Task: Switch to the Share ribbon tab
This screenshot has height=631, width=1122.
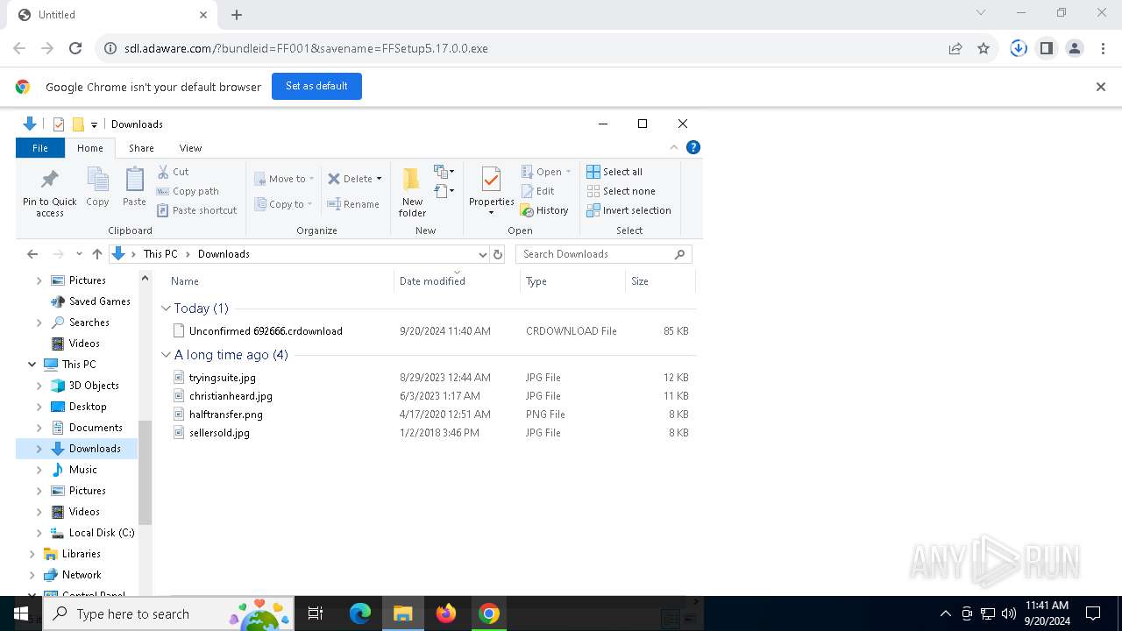Action: pyautogui.click(x=141, y=148)
